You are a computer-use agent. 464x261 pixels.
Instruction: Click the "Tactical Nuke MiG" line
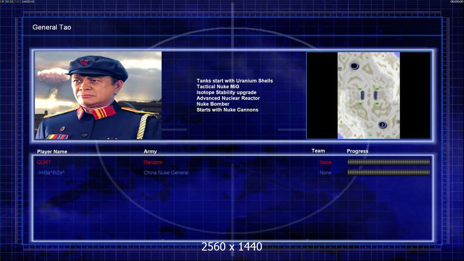218,87
